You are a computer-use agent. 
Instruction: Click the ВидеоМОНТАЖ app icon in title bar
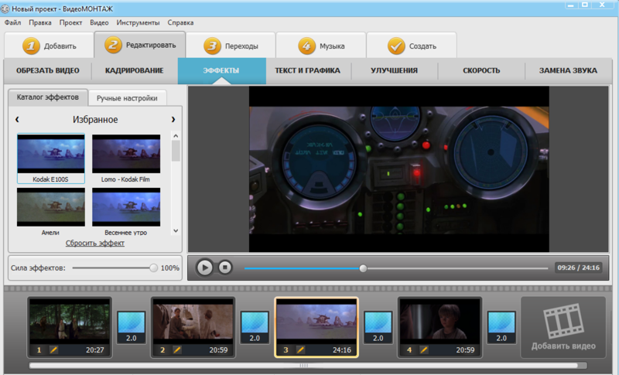5,9
